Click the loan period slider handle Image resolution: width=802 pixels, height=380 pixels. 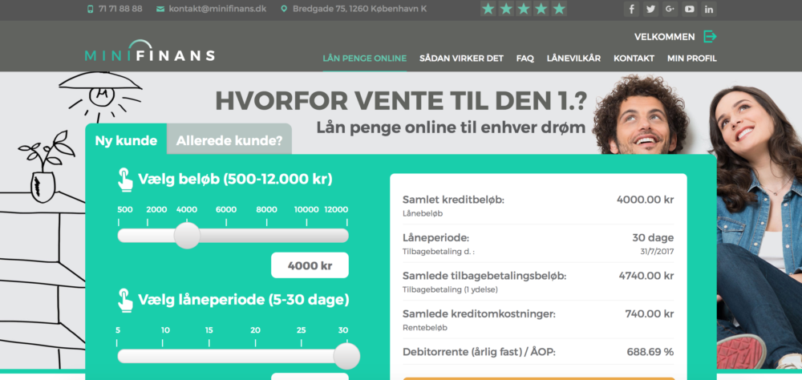click(346, 356)
